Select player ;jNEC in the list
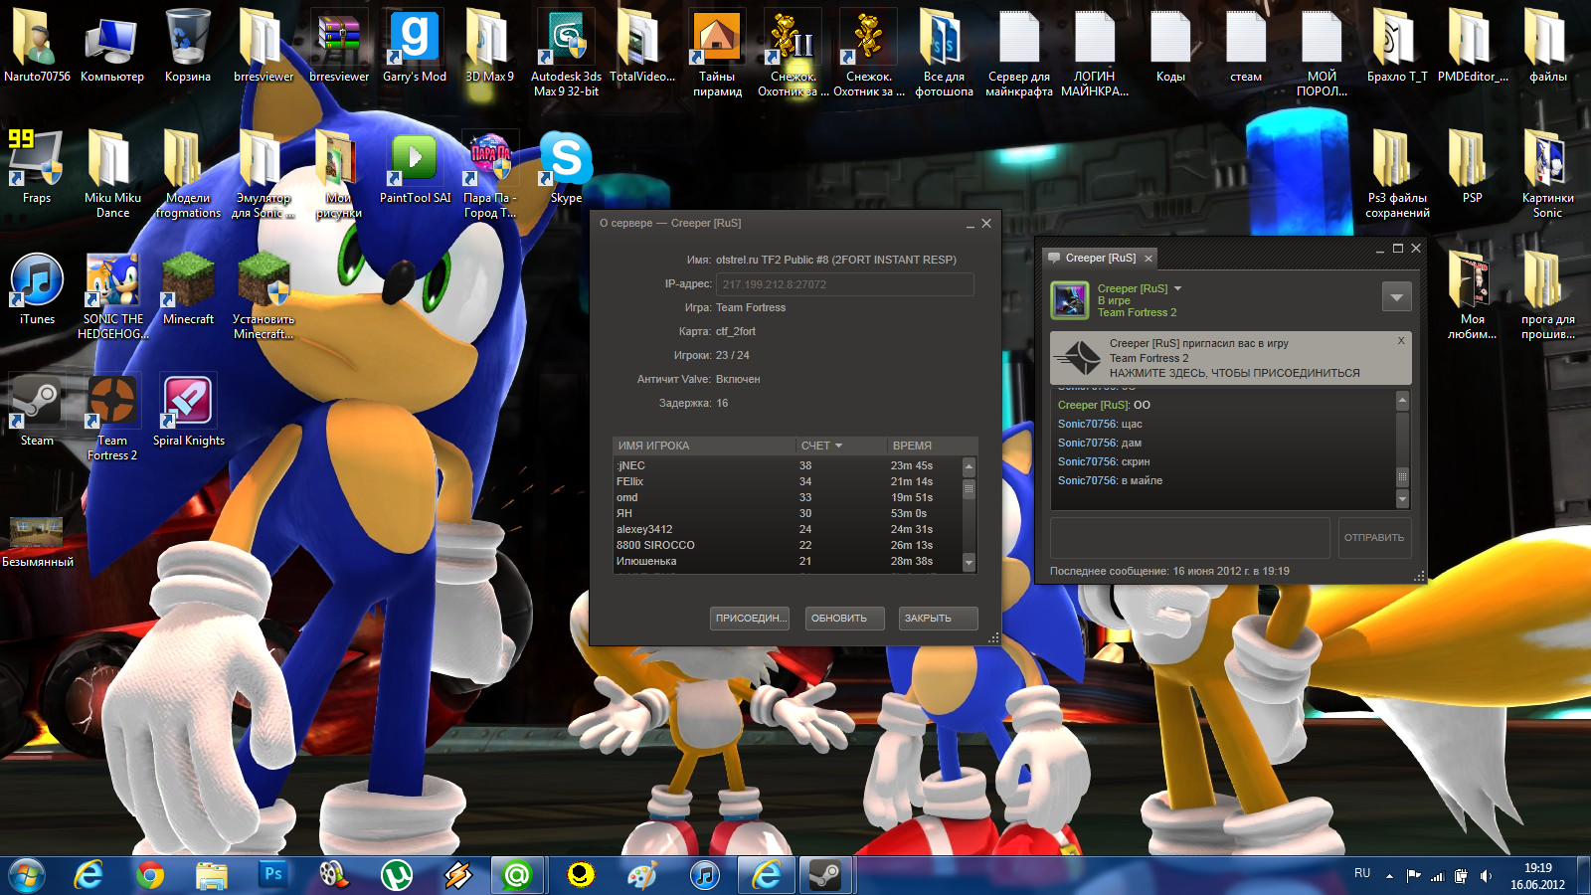The height and width of the screenshot is (895, 1591). [788, 465]
